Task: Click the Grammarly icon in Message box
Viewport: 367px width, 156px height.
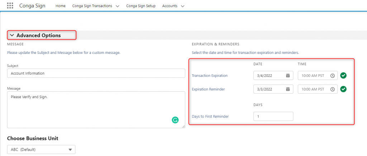Action: 175,120
